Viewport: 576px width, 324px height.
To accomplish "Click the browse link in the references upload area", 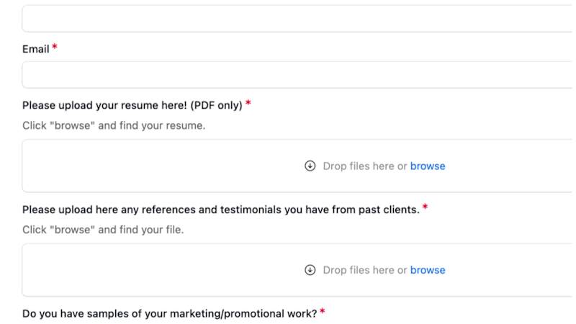I will click(x=428, y=270).
